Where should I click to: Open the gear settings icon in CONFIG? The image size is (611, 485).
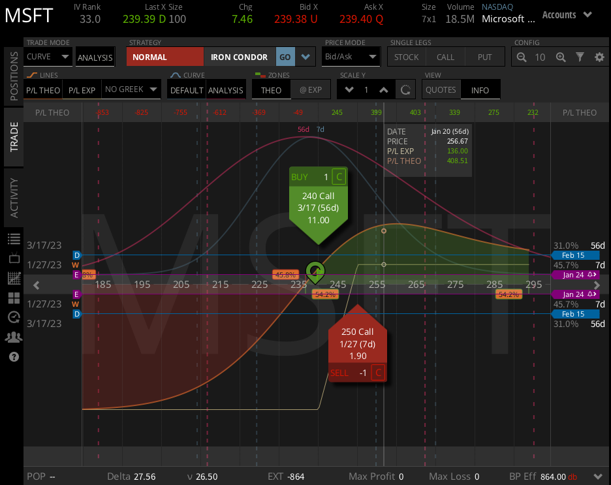pos(599,57)
